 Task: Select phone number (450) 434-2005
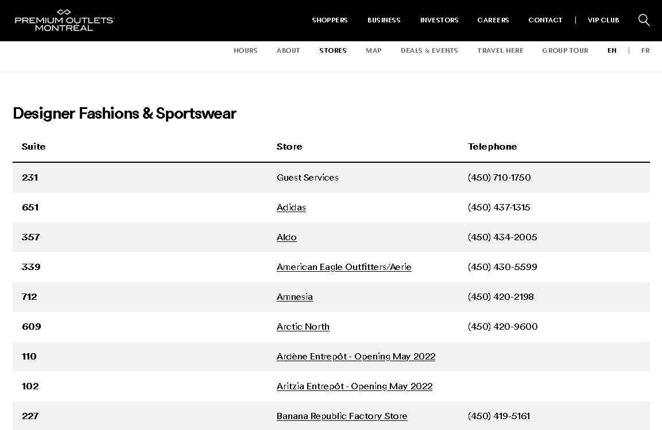click(x=502, y=237)
